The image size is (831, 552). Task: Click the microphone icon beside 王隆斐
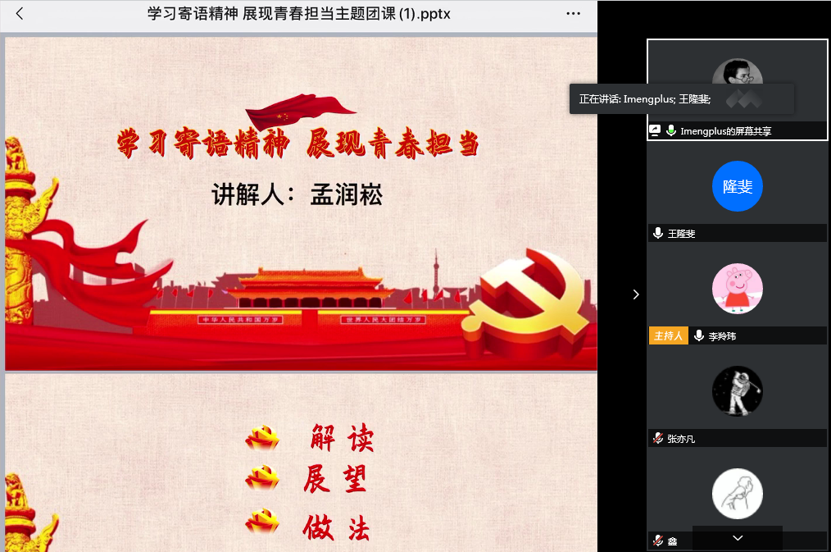coord(657,234)
